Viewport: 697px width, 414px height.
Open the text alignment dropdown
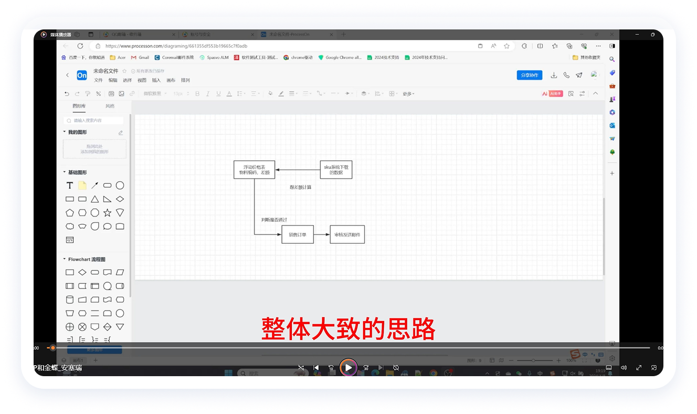coord(255,94)
